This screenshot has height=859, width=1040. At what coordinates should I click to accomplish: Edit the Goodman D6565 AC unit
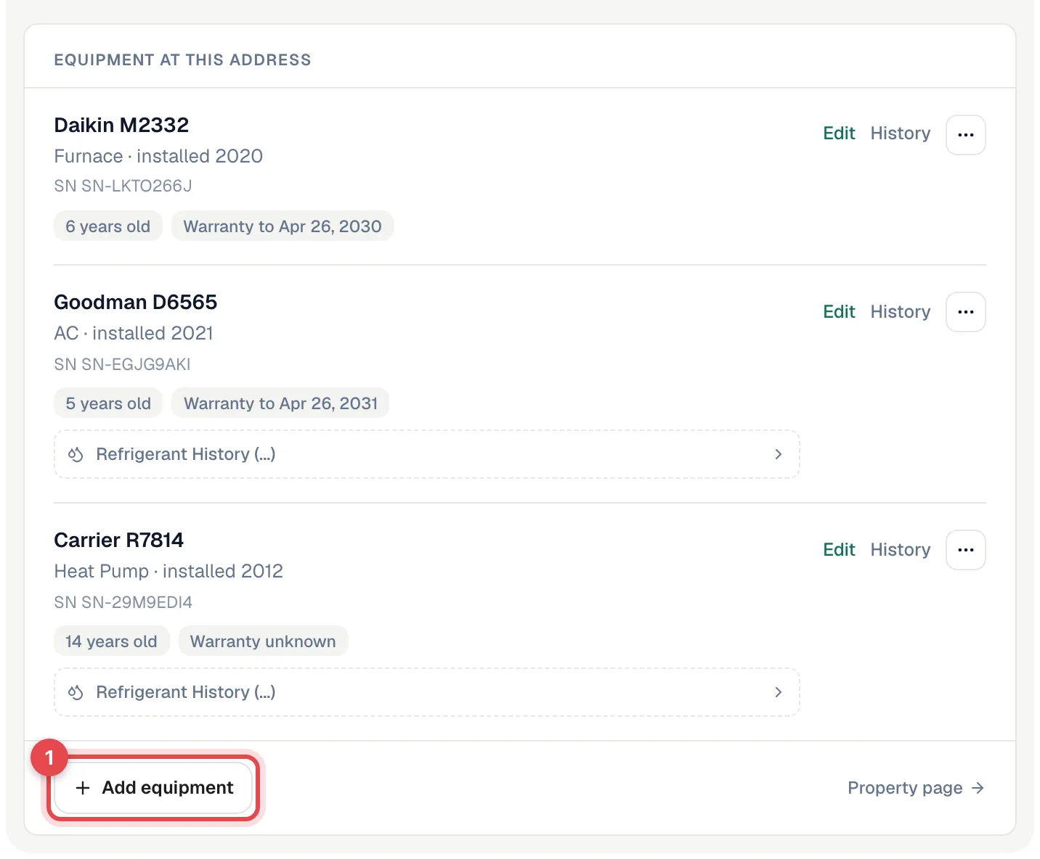839,312
